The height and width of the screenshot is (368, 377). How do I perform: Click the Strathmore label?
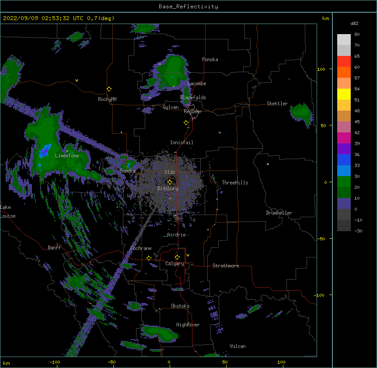(226, 266)
